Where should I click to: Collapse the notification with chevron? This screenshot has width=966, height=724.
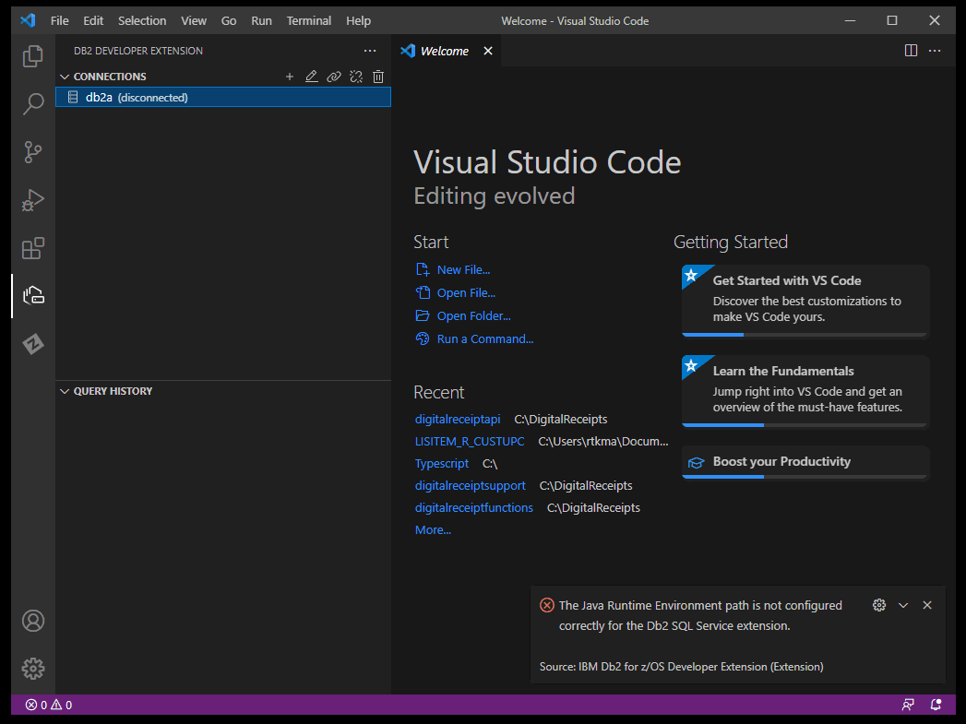(903, 605)
